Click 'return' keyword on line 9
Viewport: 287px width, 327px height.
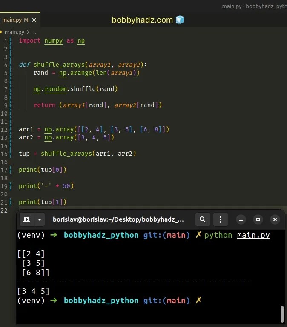click(x=44, y=105)
